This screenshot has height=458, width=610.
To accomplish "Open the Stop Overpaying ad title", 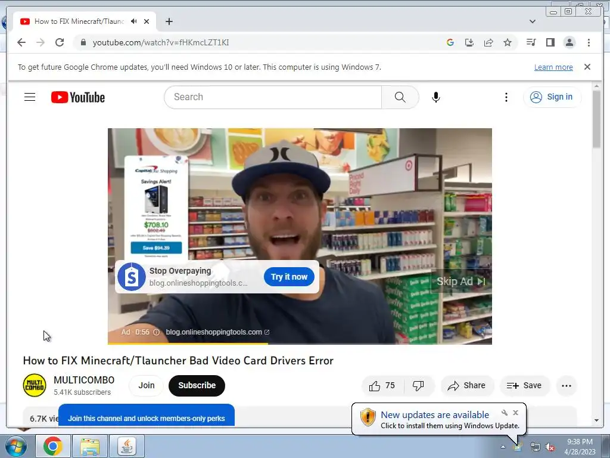I will pyautogui.click(x=180, y=271).
